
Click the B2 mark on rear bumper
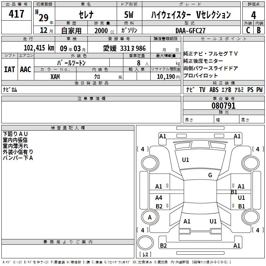tap(163, 245)
